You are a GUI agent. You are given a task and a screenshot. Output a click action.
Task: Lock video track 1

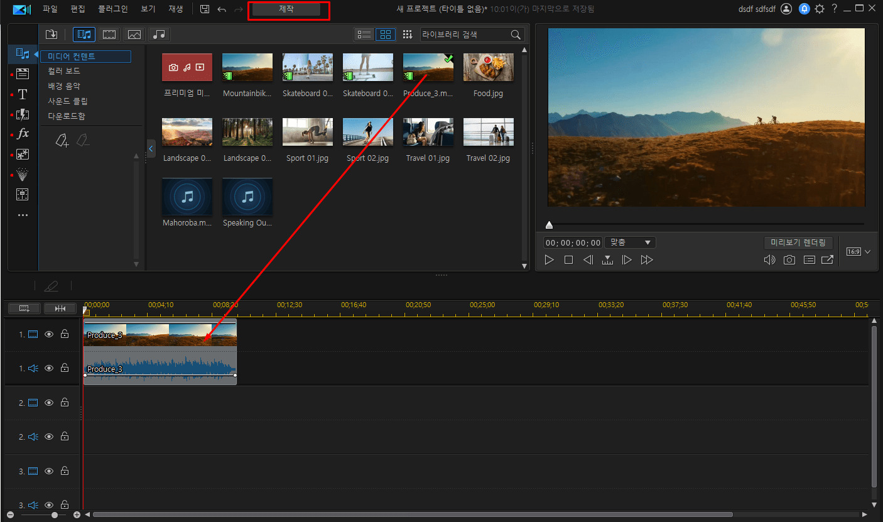point(65,334)
